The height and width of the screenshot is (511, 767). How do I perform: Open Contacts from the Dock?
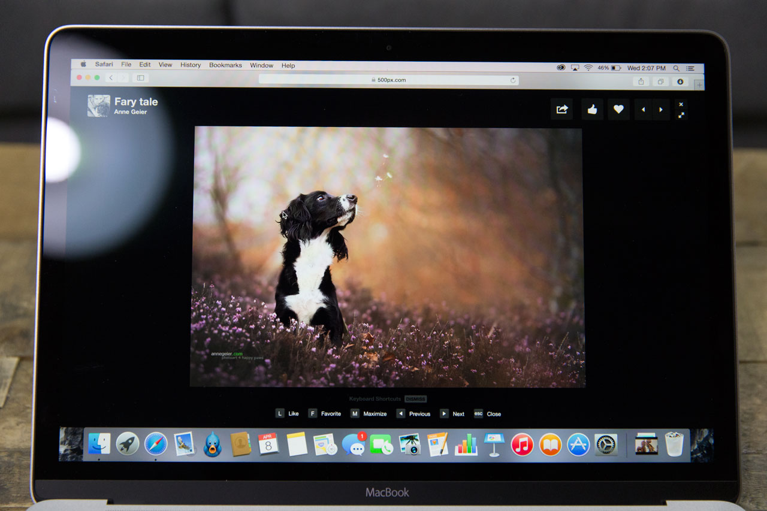point(240,444)
